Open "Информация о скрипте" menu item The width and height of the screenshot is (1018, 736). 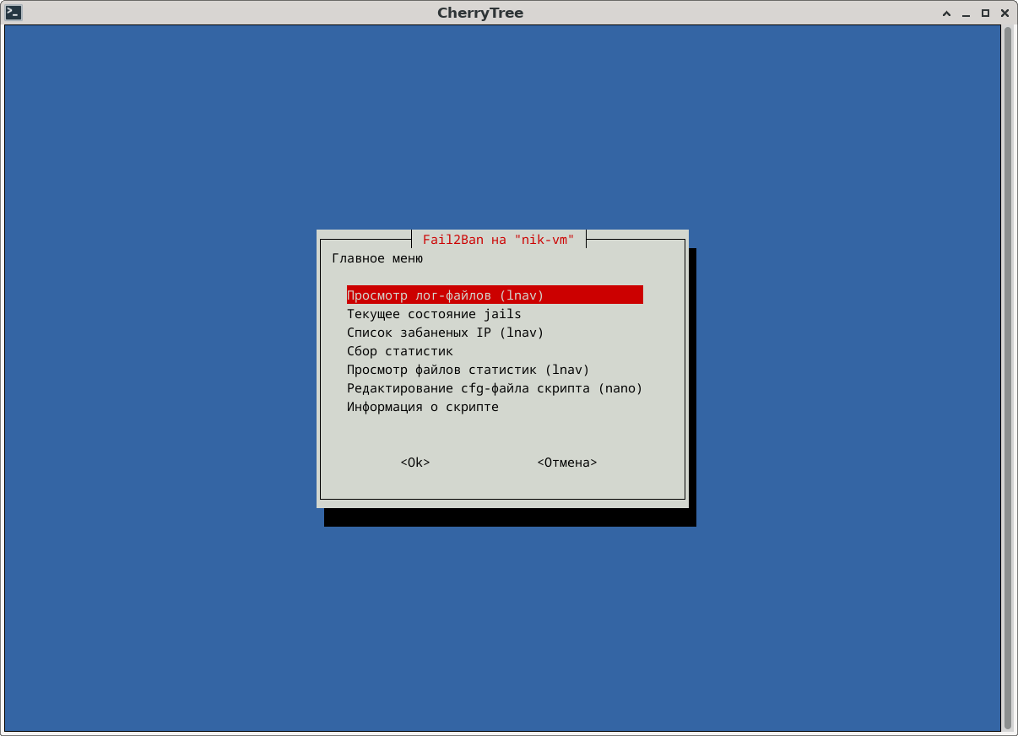(422, 407)
